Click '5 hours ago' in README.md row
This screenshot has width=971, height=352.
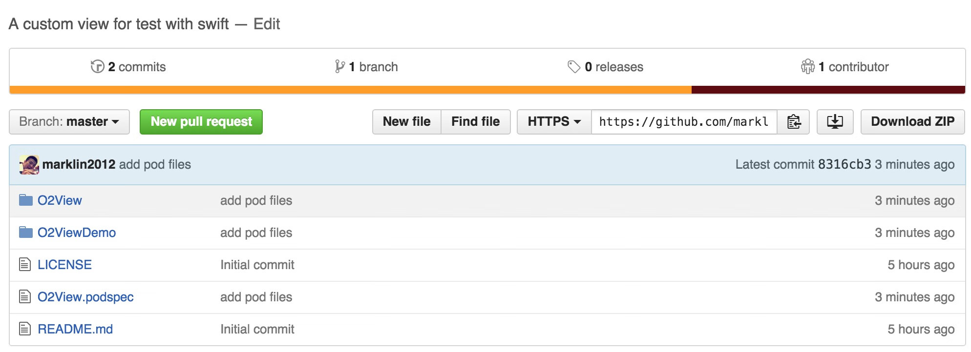click(921, 329)
